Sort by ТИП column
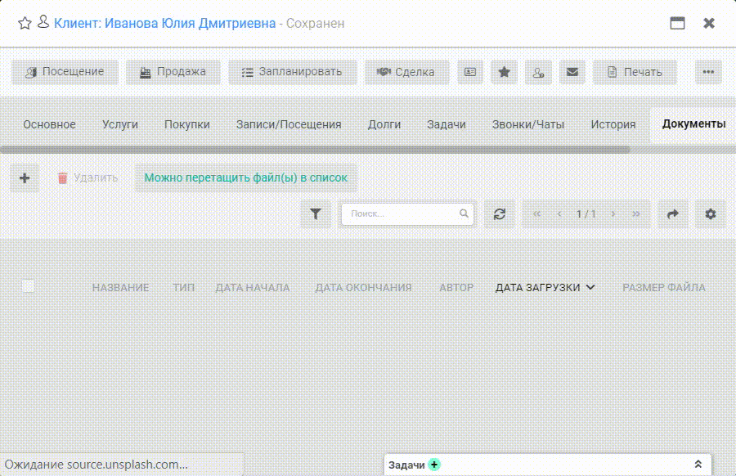 pyautogui.click(x=183, y=288)
